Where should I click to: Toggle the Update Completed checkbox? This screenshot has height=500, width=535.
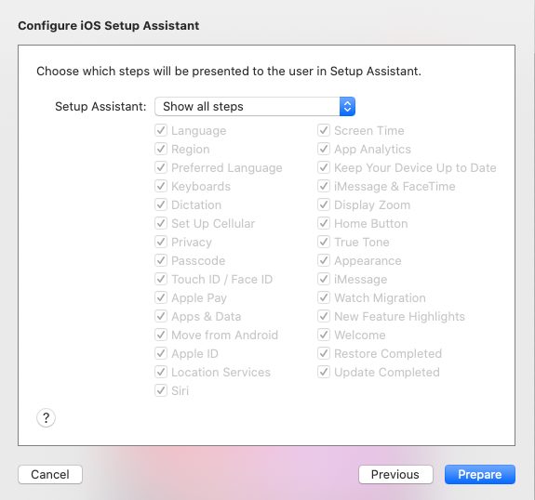pyautogui.click(x=324, y=372)
